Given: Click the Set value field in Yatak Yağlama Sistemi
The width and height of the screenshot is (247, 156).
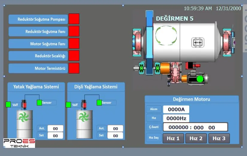Looking at the screenshot, I should click(x=55, y=136).
